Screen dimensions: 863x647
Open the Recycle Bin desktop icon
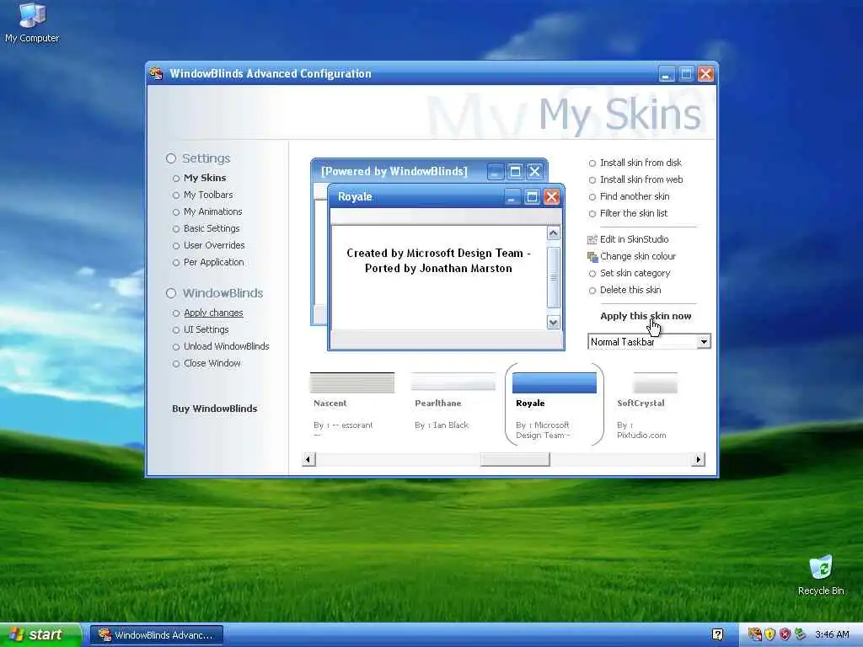(821, 575)
